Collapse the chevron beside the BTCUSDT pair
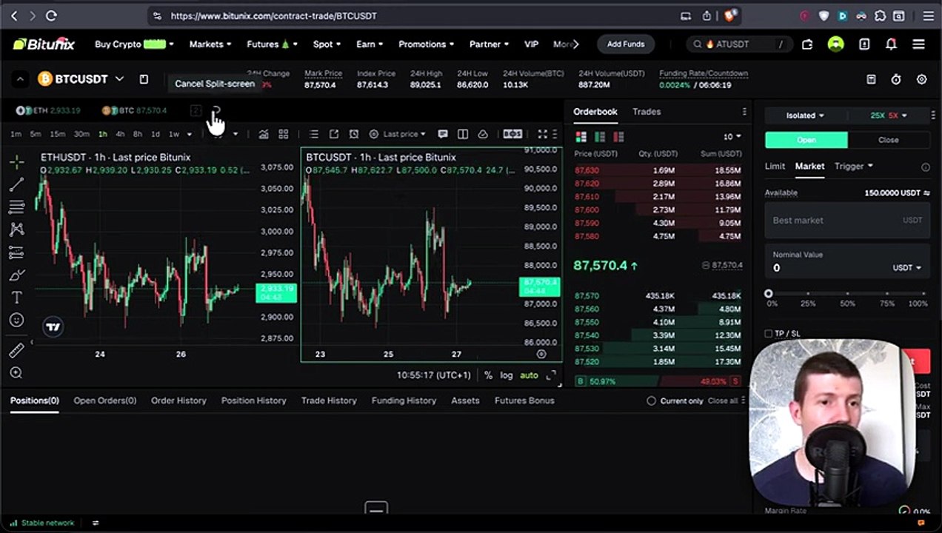This screenshot has width=942, height=533. (x=20, y=79)
